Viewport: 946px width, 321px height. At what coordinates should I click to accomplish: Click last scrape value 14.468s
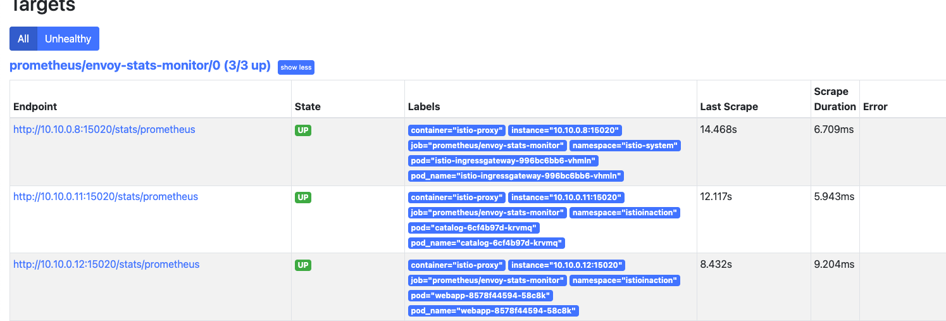click(718, 129)
